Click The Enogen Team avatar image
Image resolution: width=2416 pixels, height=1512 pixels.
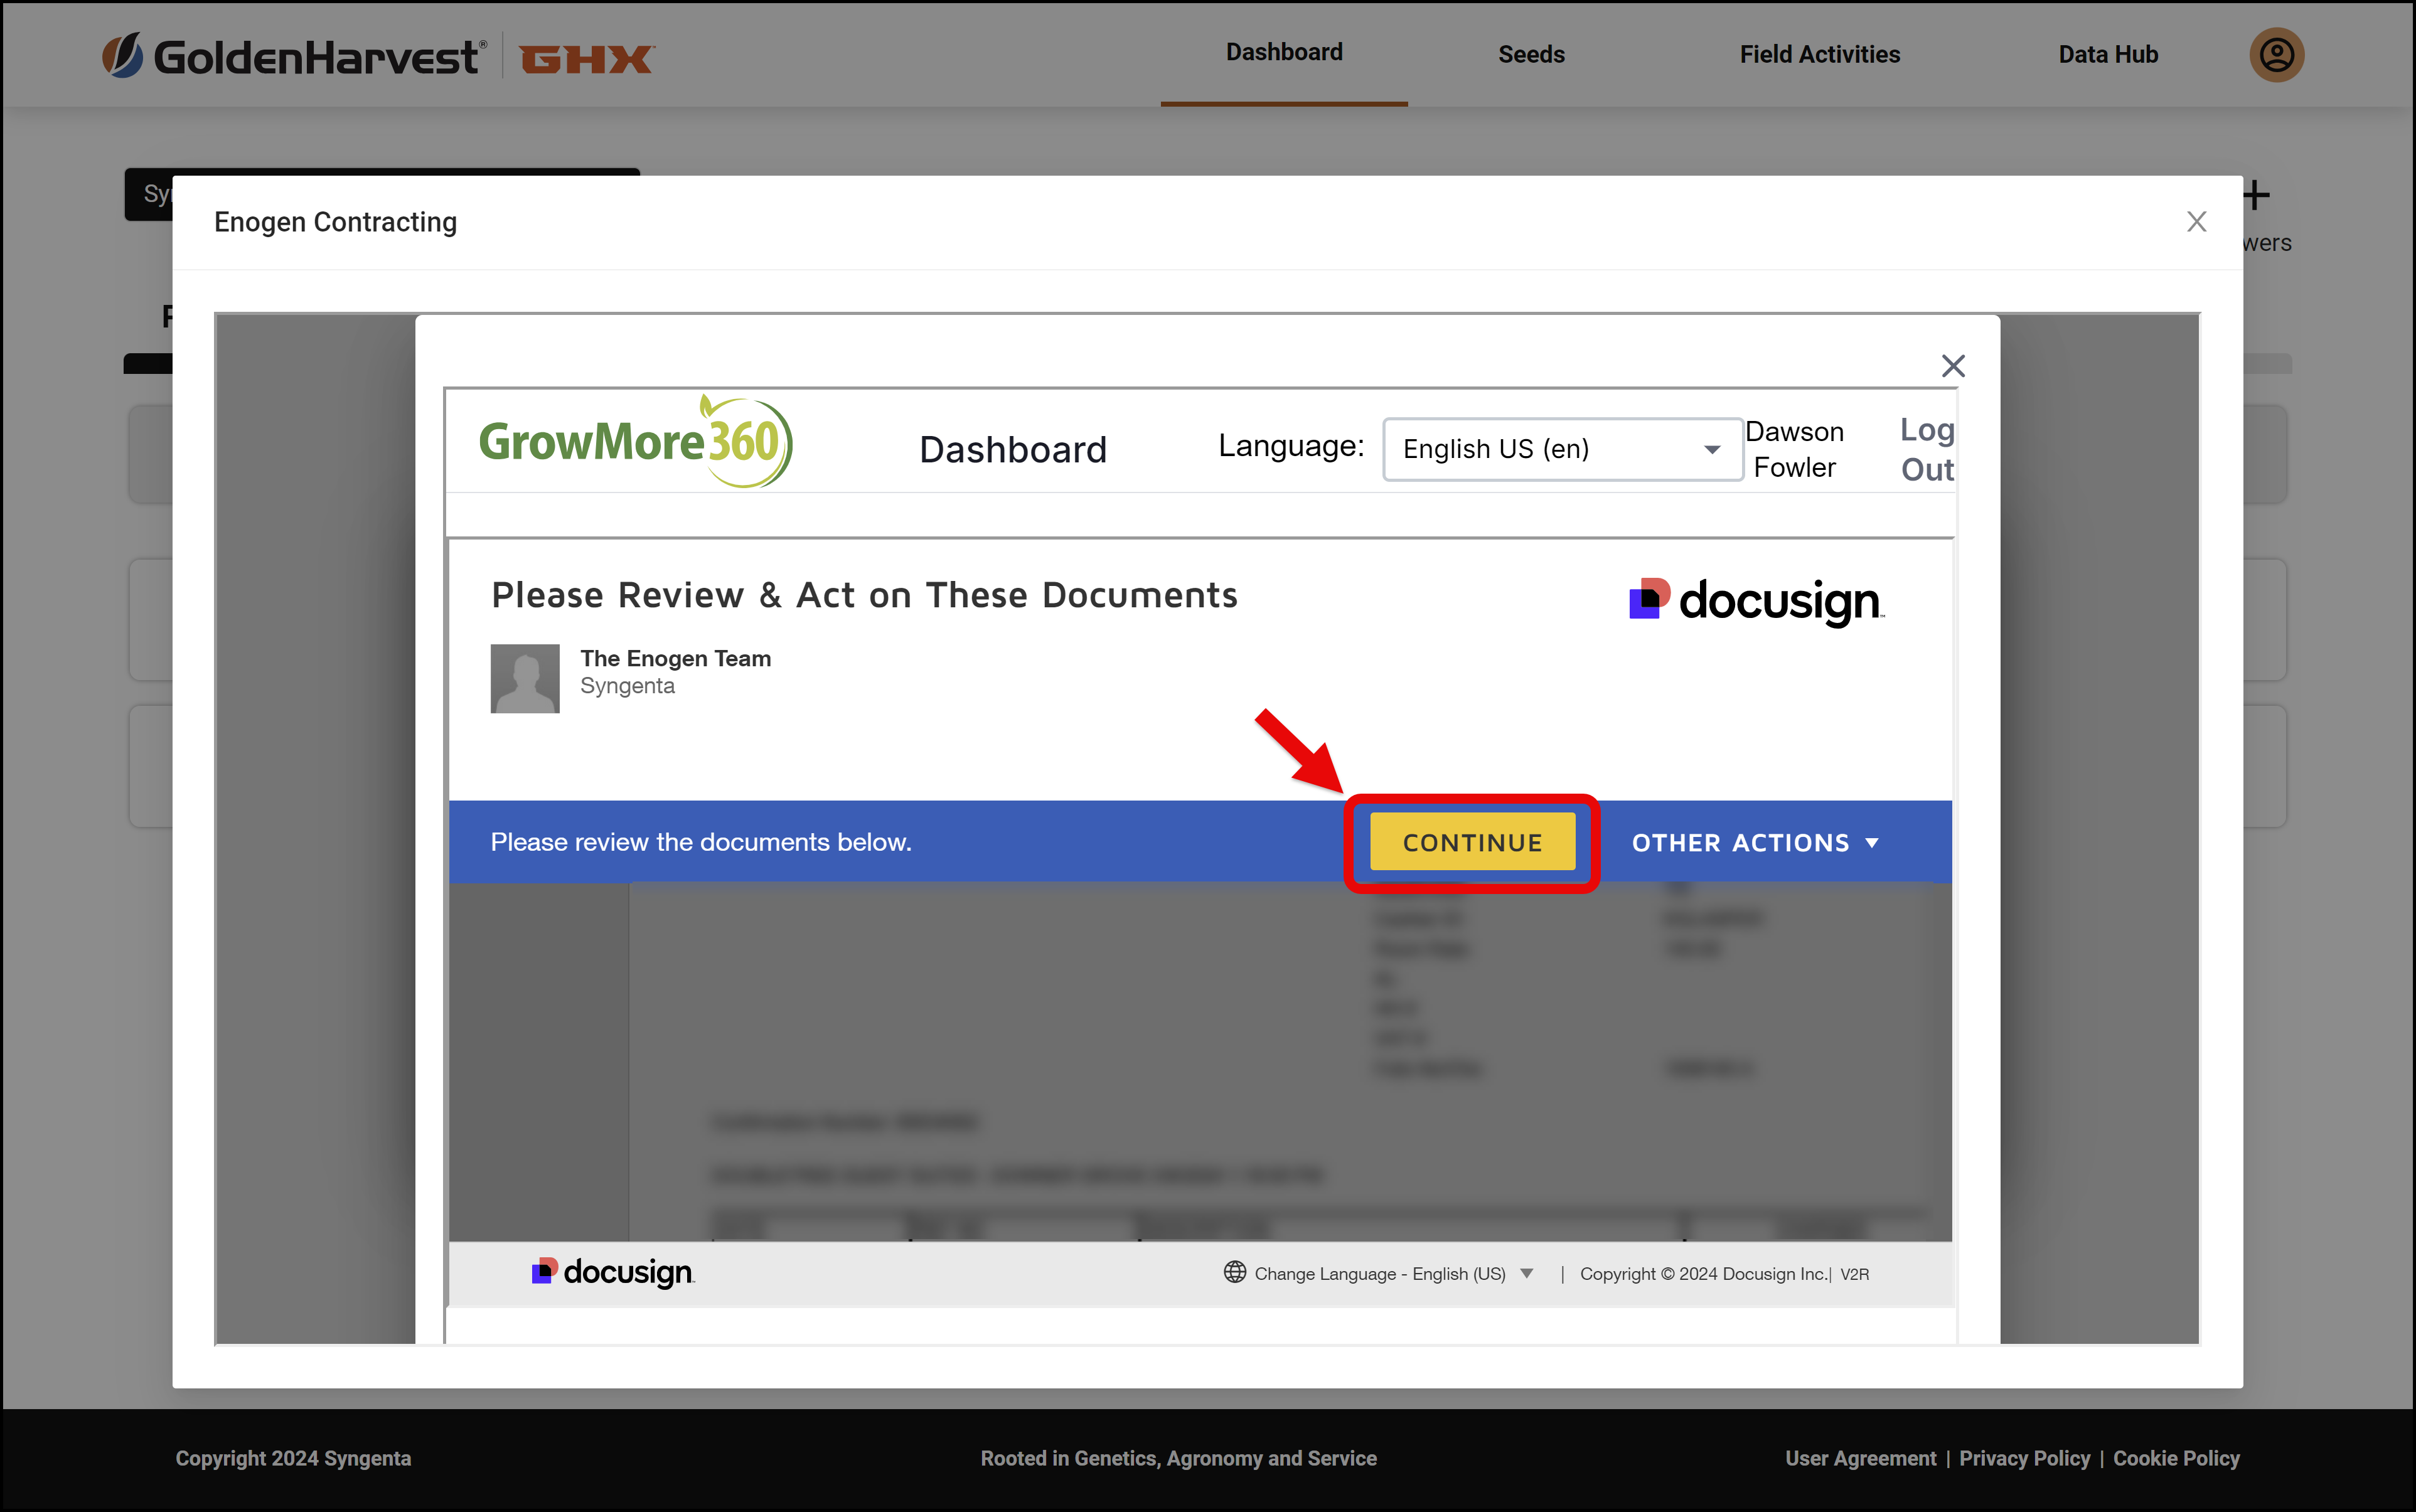[525, 678]
